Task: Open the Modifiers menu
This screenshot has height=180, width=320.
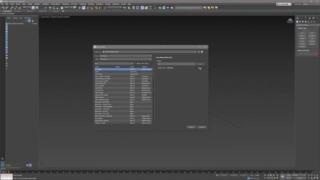Action: point(37,4)
